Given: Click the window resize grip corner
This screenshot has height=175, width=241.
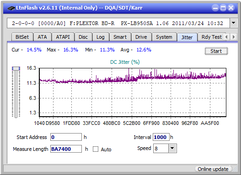Looking at the screenshot, I should (235, 169).
